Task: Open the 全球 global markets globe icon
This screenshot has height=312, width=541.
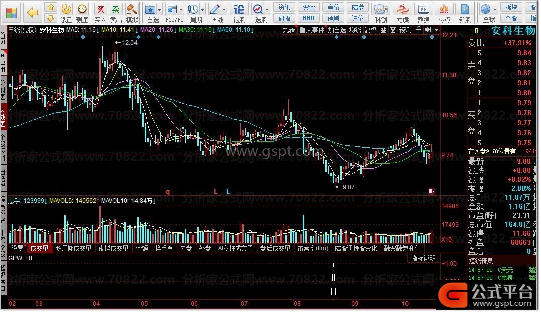Action: [x=486, y=9]
